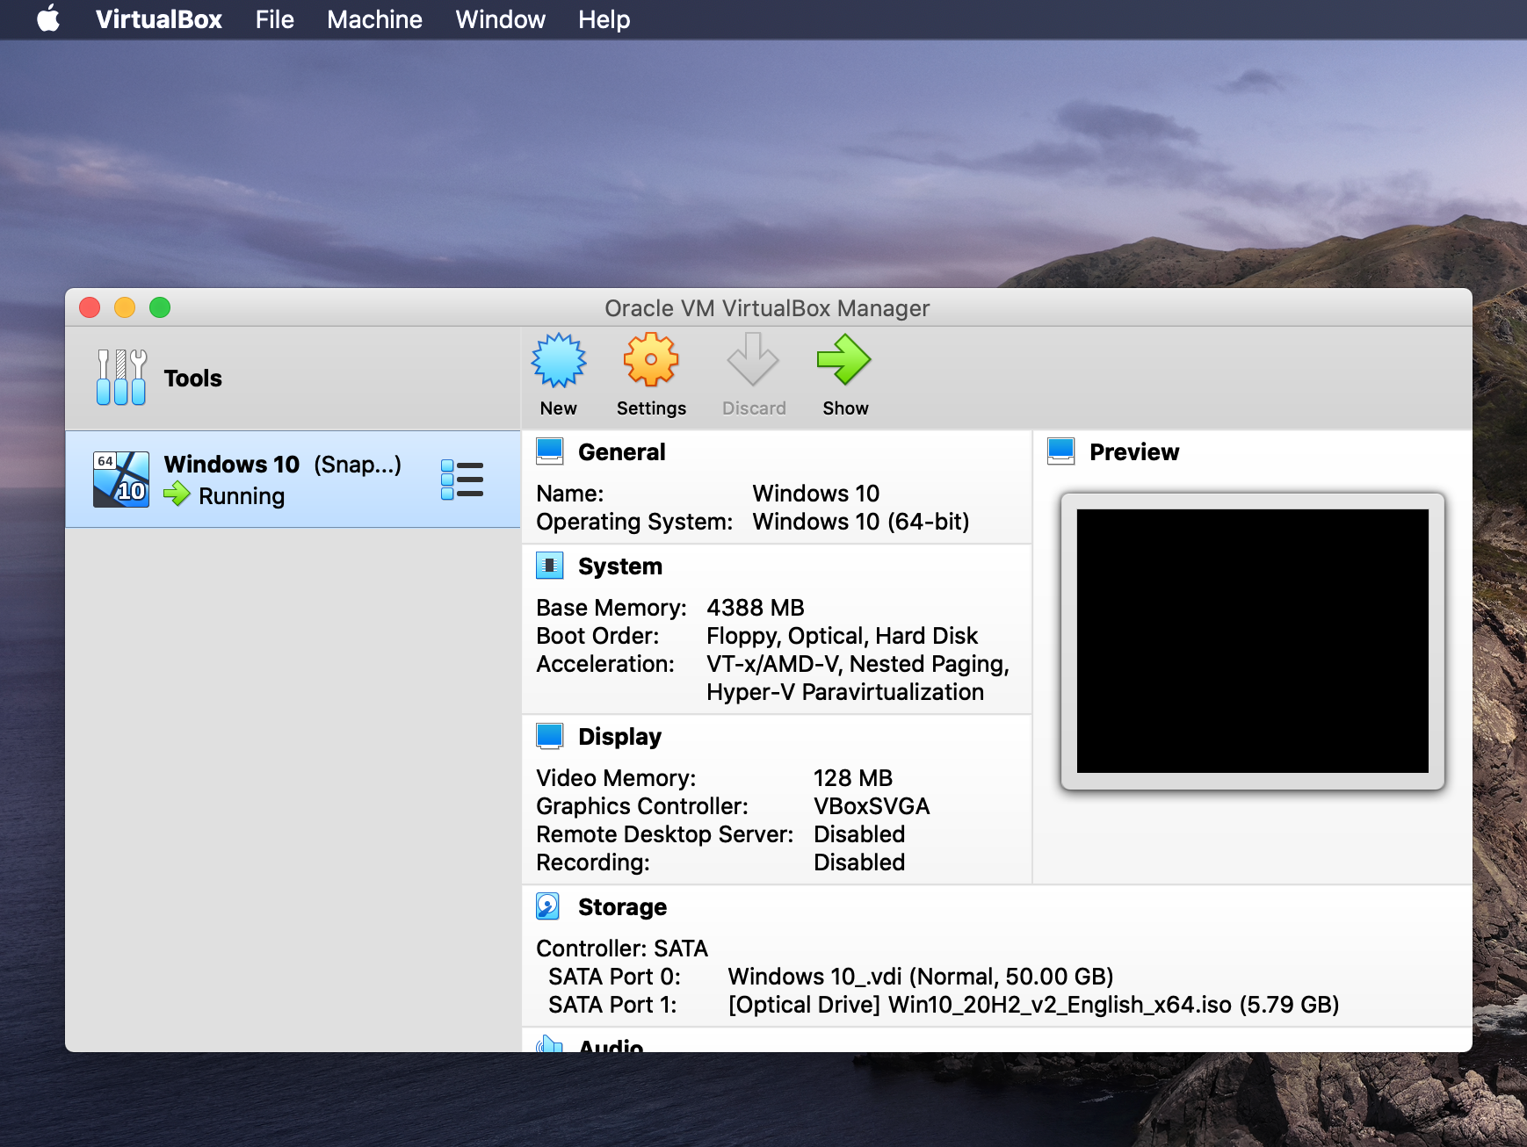The image size is (1527, 1147).
Task: Click the Preview section monitor icon
Action: [1061, 451]
